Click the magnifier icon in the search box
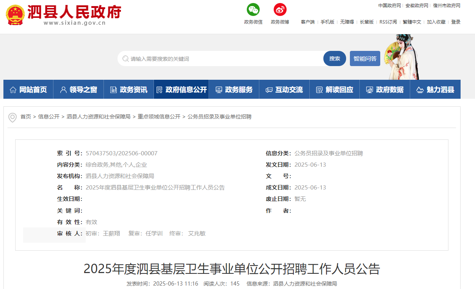Screen dimensions: 475x289 click(x=125, y=59)
